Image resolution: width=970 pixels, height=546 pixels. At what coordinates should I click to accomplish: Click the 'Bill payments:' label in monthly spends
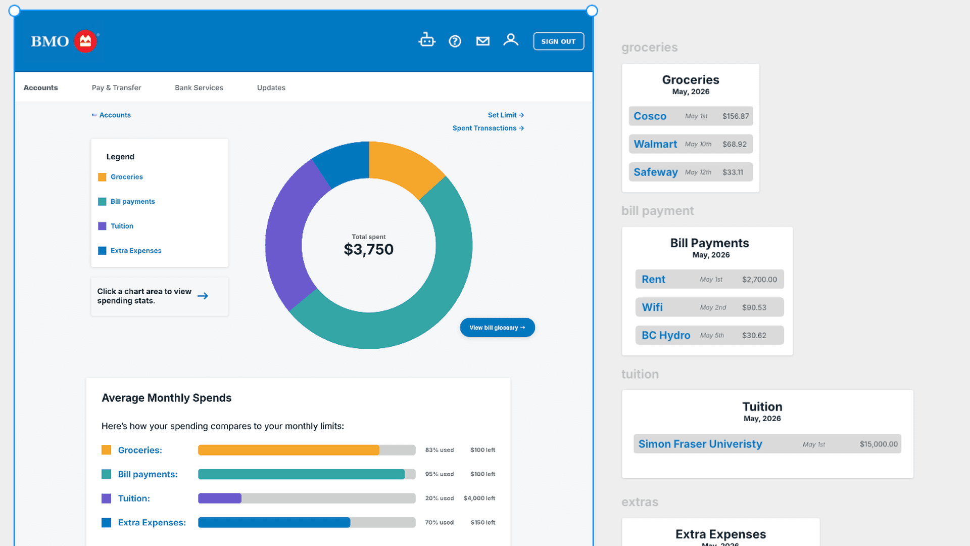(x=148, y=474)
